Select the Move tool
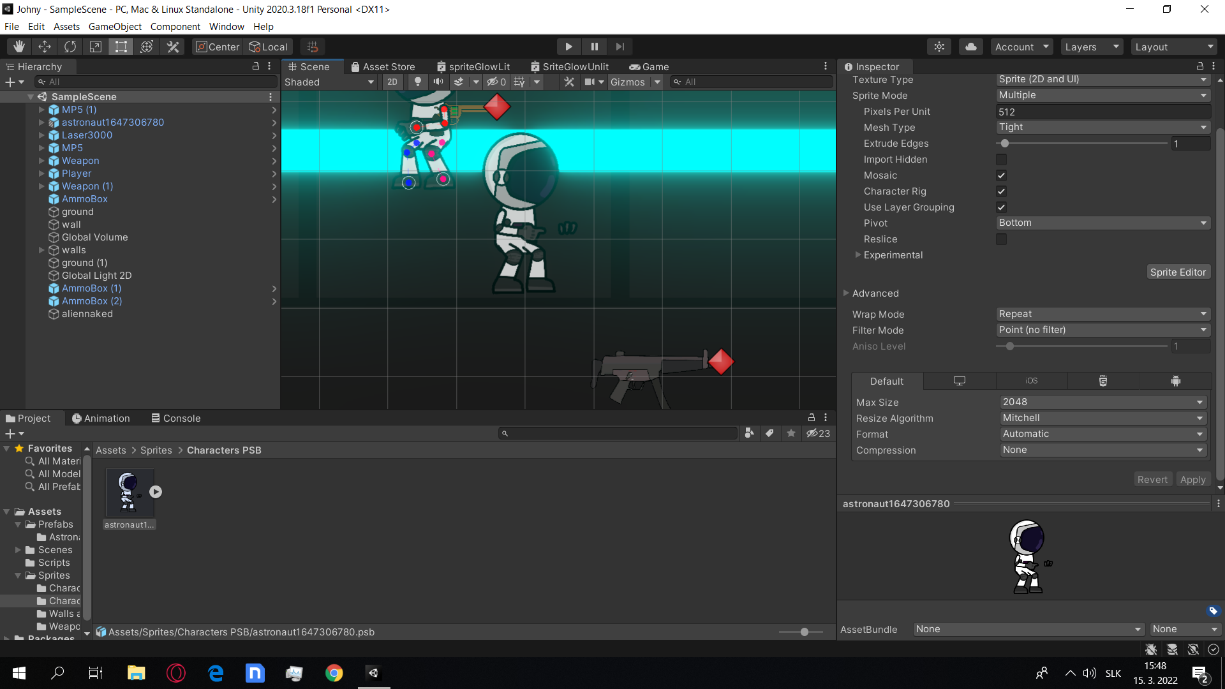 tap(45, 47)
